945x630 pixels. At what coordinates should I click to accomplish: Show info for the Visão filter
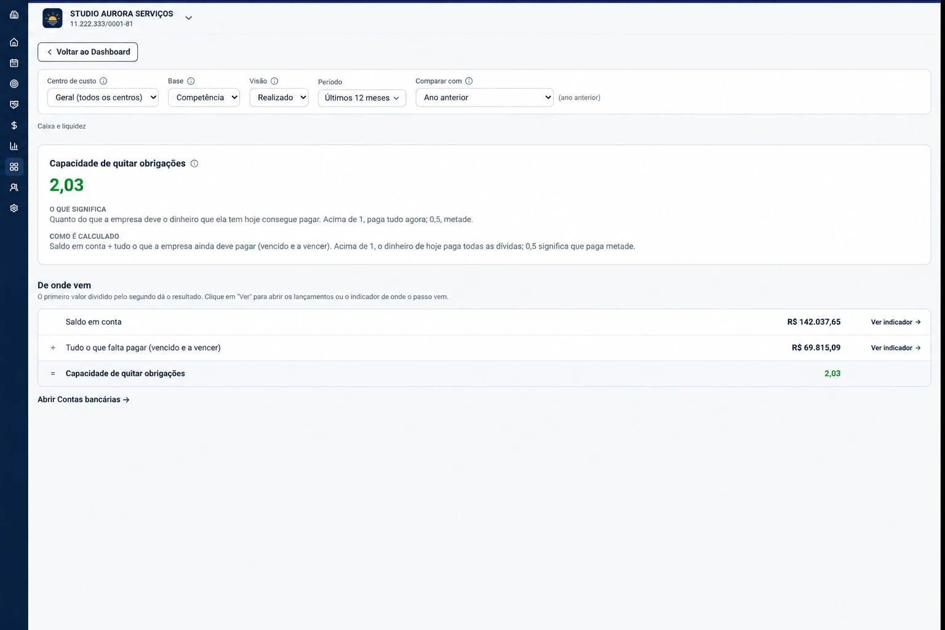click(274, 81)
